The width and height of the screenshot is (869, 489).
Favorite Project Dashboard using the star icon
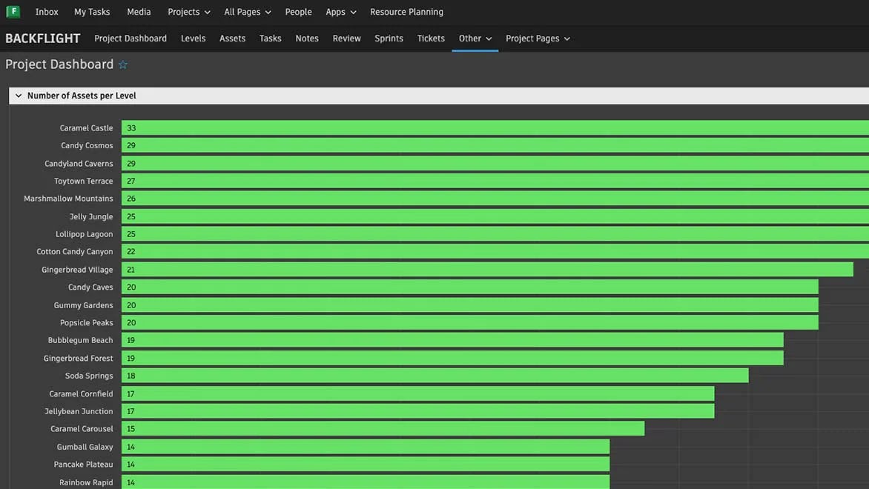(x=122, y=64)
